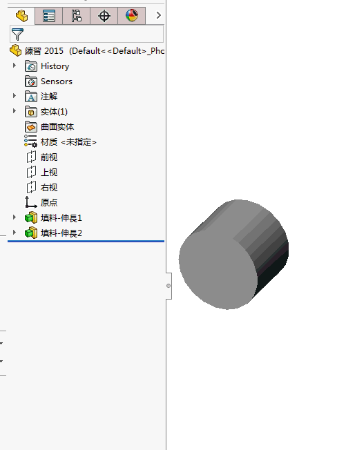This screenshot has width=337, height=450.
Task: Select the 注解 tree label
Action: pyautogui.click(x=49, y=97)
